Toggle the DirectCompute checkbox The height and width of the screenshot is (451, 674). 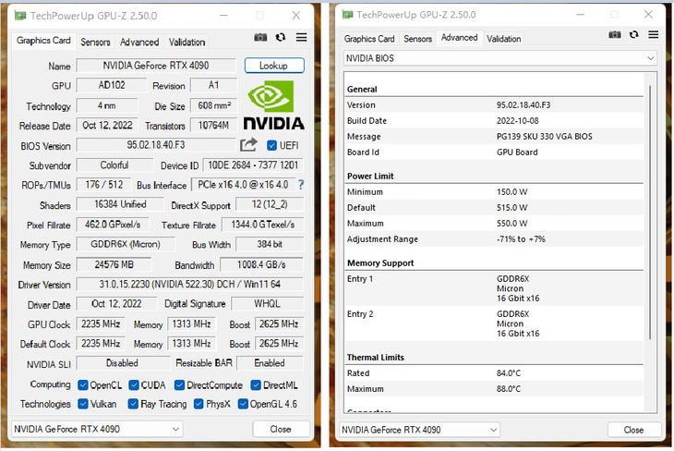click(x=179, y=384)
